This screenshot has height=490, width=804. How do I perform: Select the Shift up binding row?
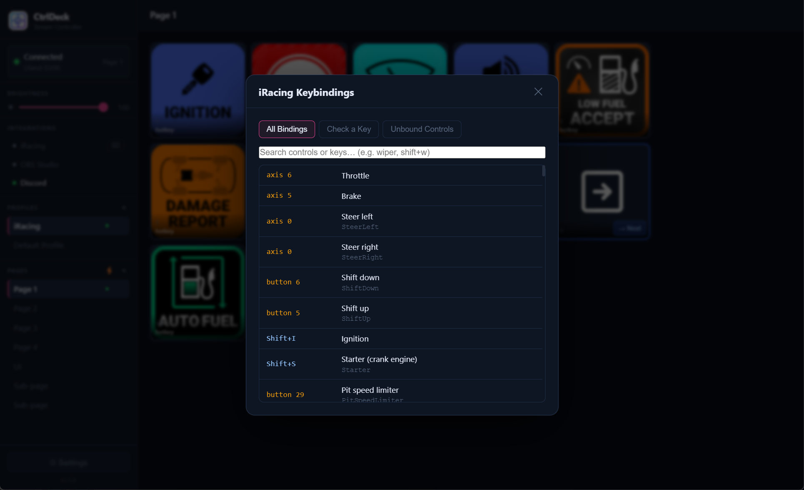click(x=401, y=313)
